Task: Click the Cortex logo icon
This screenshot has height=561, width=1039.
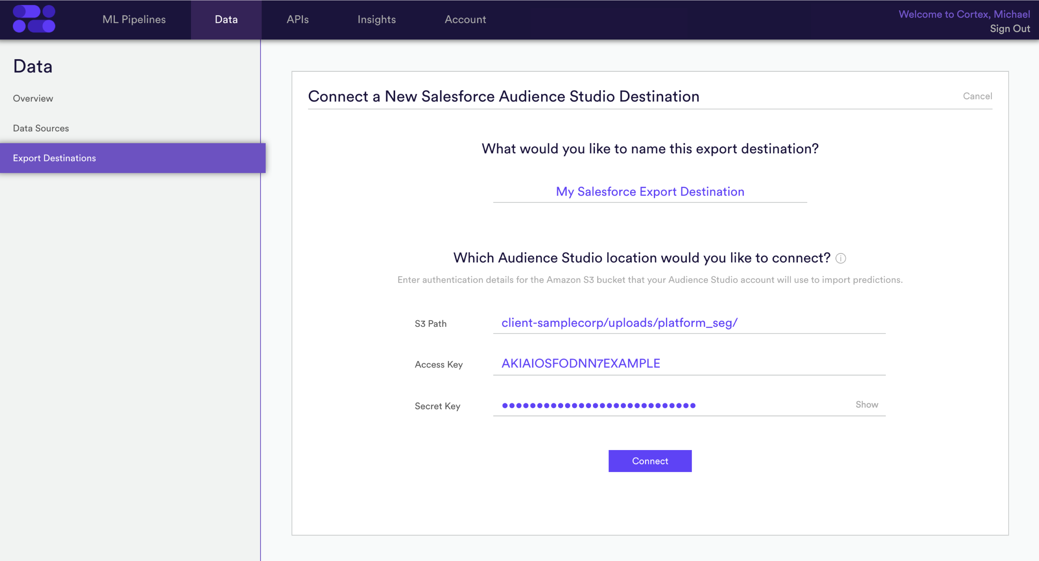Action: pos(34,19)
